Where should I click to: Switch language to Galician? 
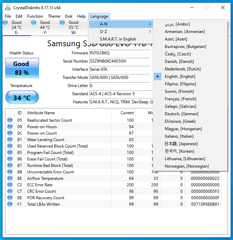pyautogui.click(x=190, y=106)
